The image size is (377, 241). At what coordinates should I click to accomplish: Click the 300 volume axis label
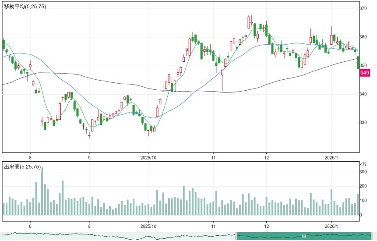pyautogui.click(x=363, y=172)
